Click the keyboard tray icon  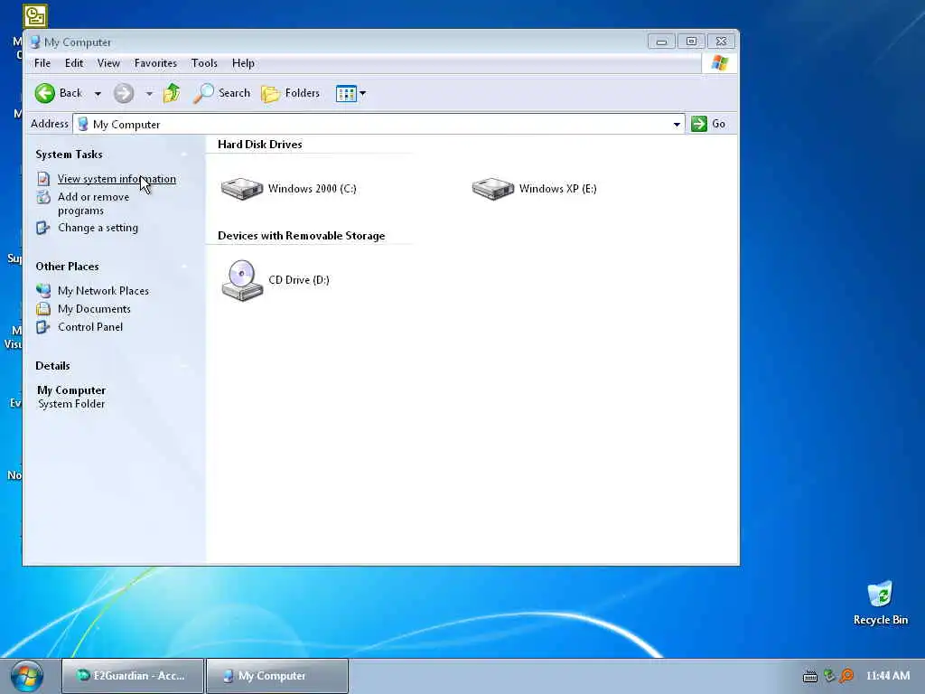810,676
